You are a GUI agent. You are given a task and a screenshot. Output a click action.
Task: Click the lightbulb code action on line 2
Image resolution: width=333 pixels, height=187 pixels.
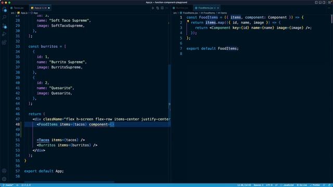[188, 22]
